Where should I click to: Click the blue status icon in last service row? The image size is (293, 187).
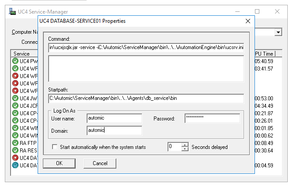15,165
